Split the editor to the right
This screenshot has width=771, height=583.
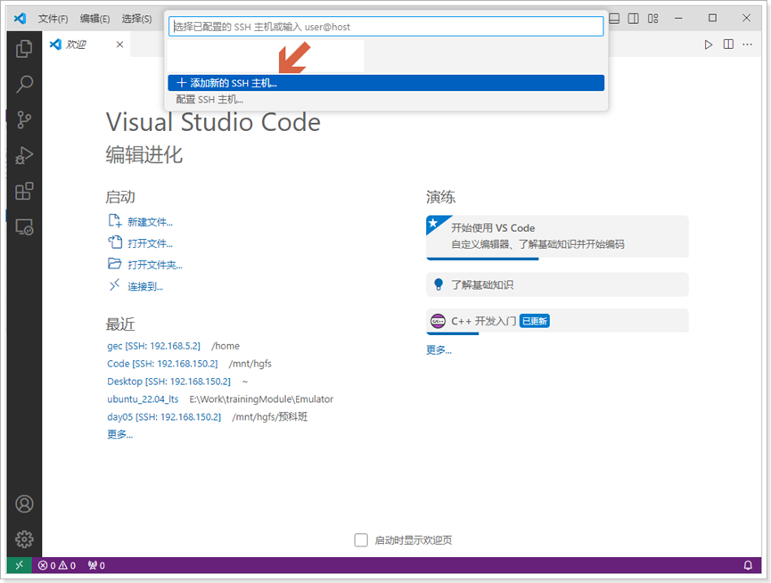[728, 45]
